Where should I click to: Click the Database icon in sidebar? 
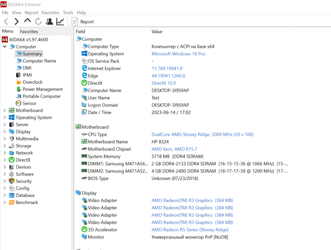click(12, 195)
